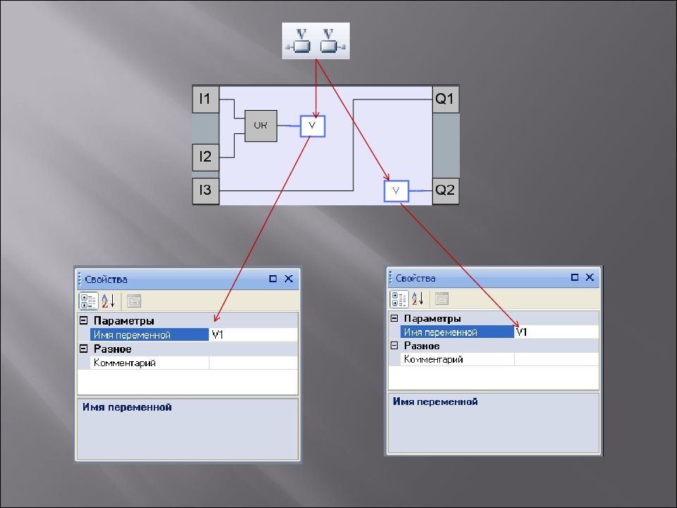Screen dimensions: 677x508
Task: Click output terminal Q1
Action: 446,99
